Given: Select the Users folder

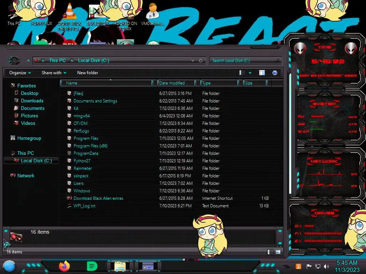Looking at the screenshot, I should [78, 183].
